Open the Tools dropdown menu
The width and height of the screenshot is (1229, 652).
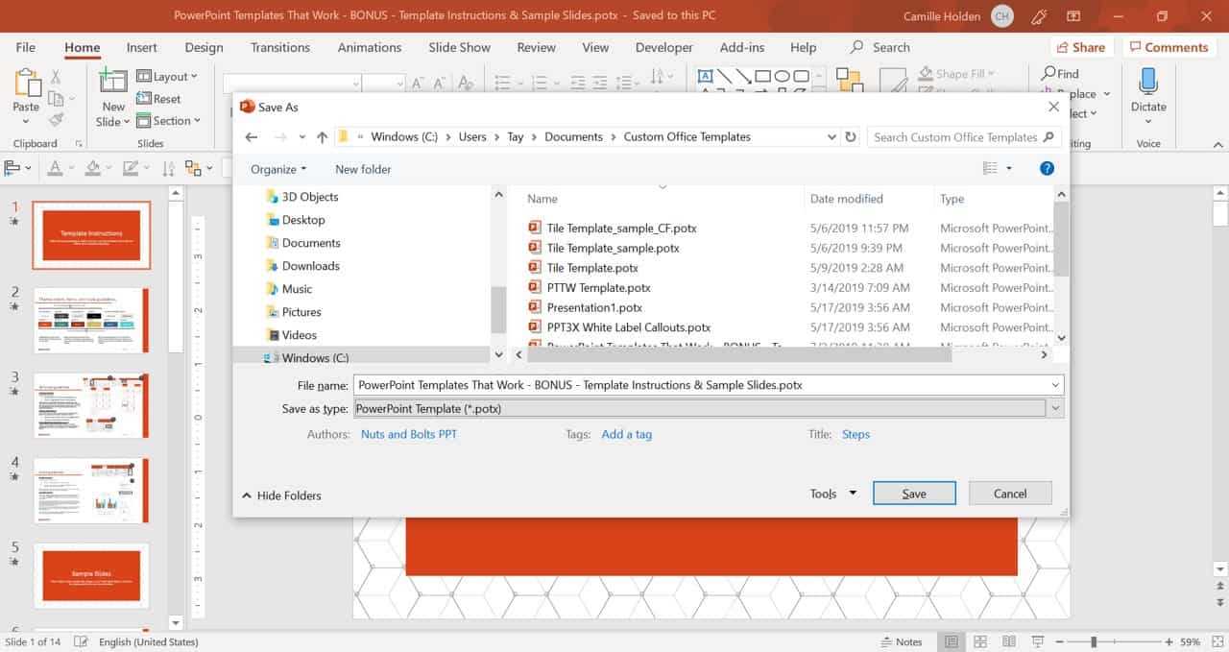(x=832, y=494)
